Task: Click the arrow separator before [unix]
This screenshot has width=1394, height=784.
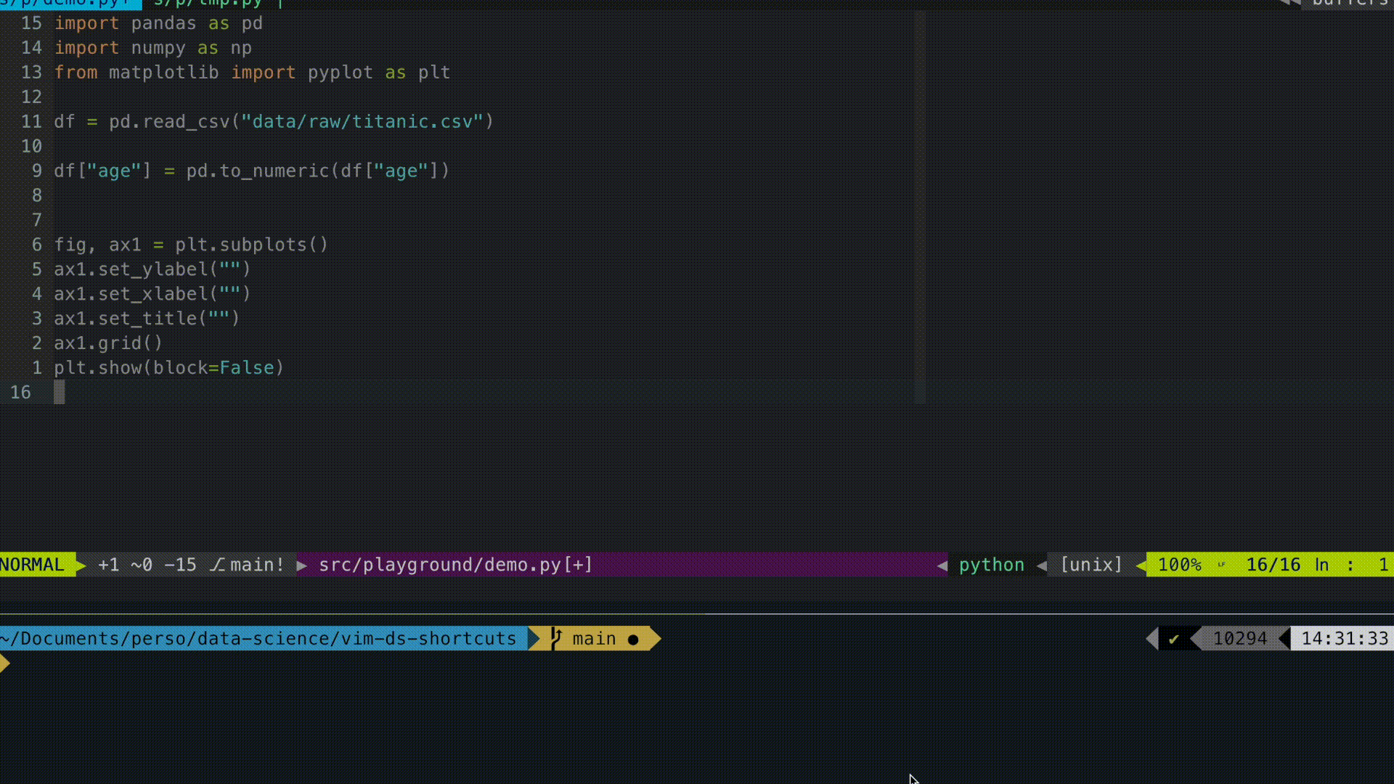Action: (x=1042, y=565)
